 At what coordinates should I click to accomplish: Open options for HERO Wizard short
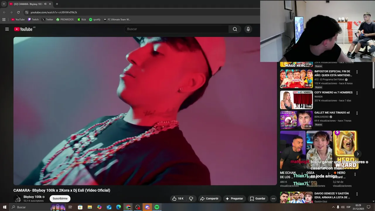tap(355, 174)
